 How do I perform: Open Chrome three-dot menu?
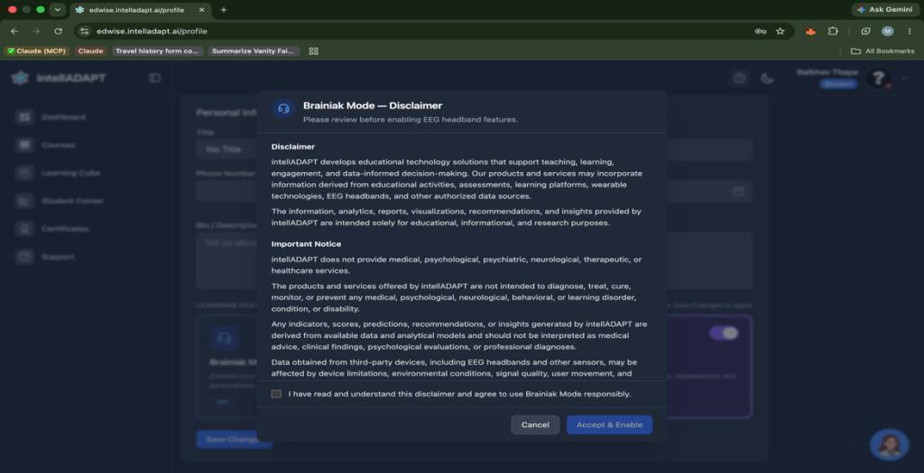coord(910,32)
